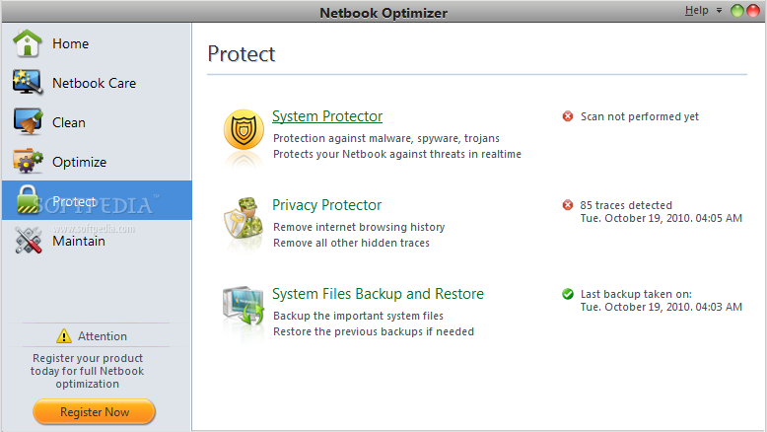Click the System Protector shield icon
This screenshot has width=767, height=432.
[244, 129]
